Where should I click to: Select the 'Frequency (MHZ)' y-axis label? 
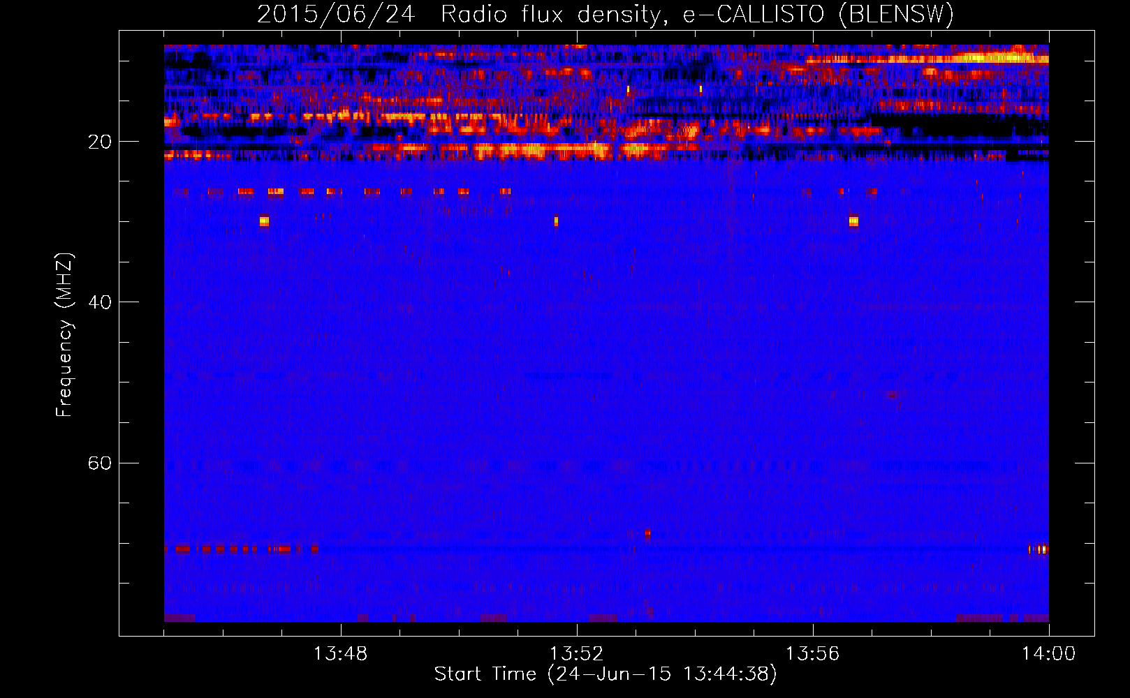pos(64,335)
